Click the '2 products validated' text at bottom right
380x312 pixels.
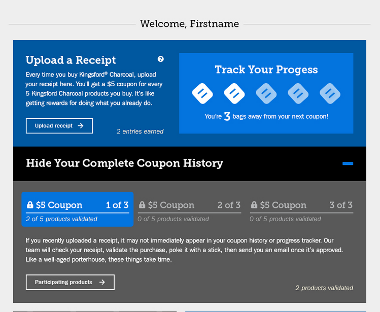[324, 288]
